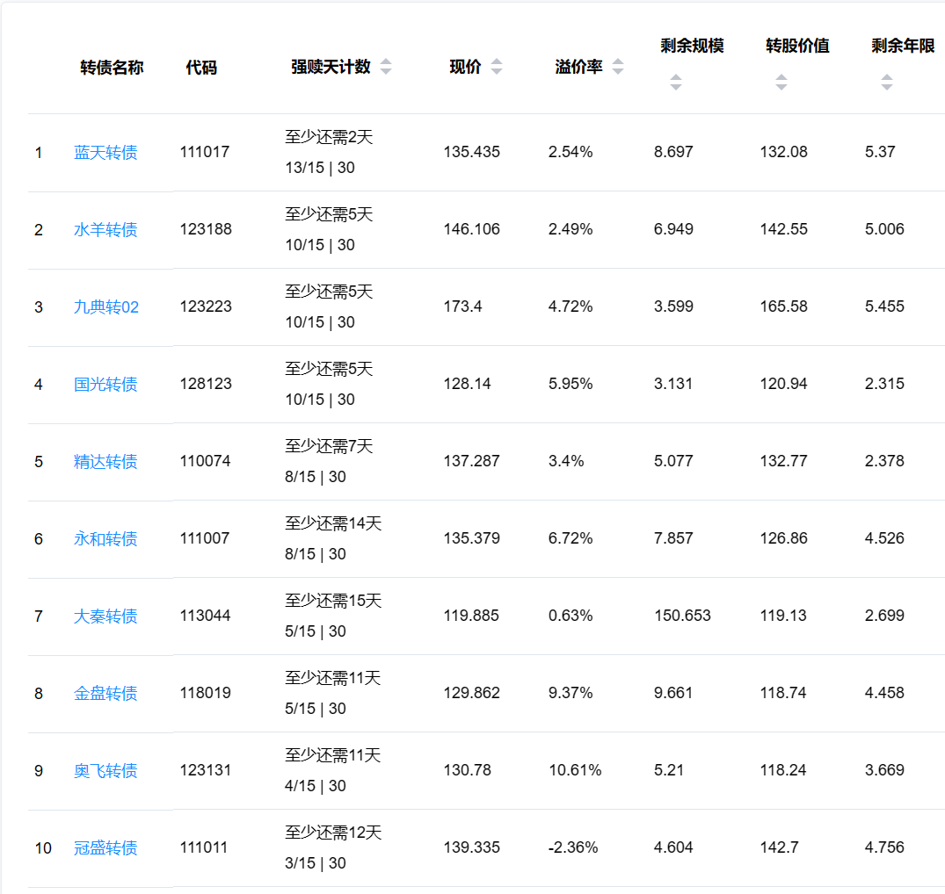Sort by 强赎天计数 using sort icon

point(386,68)
